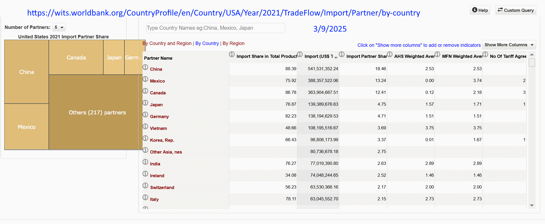Select the Others (217) partners treemap block
Viewport: 545px width, 224px height.
[97, 112]
